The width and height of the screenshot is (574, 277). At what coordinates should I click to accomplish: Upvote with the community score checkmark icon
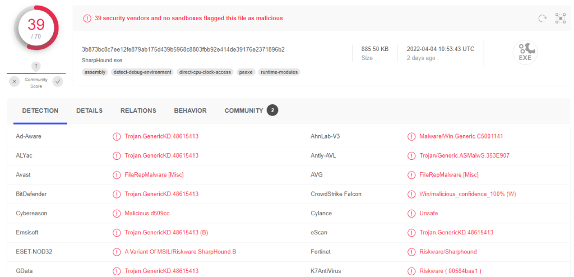[58, 82]
